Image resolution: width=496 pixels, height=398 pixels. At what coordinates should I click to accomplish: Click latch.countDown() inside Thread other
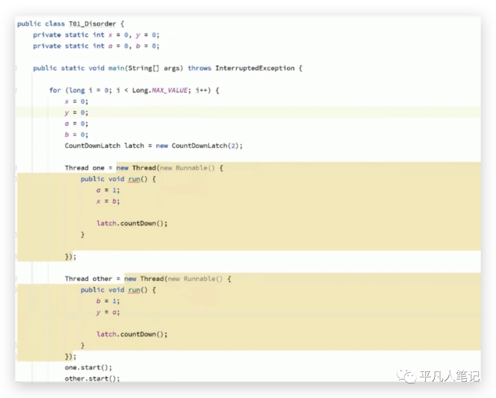pyautogui.click(x=132, y=334)
